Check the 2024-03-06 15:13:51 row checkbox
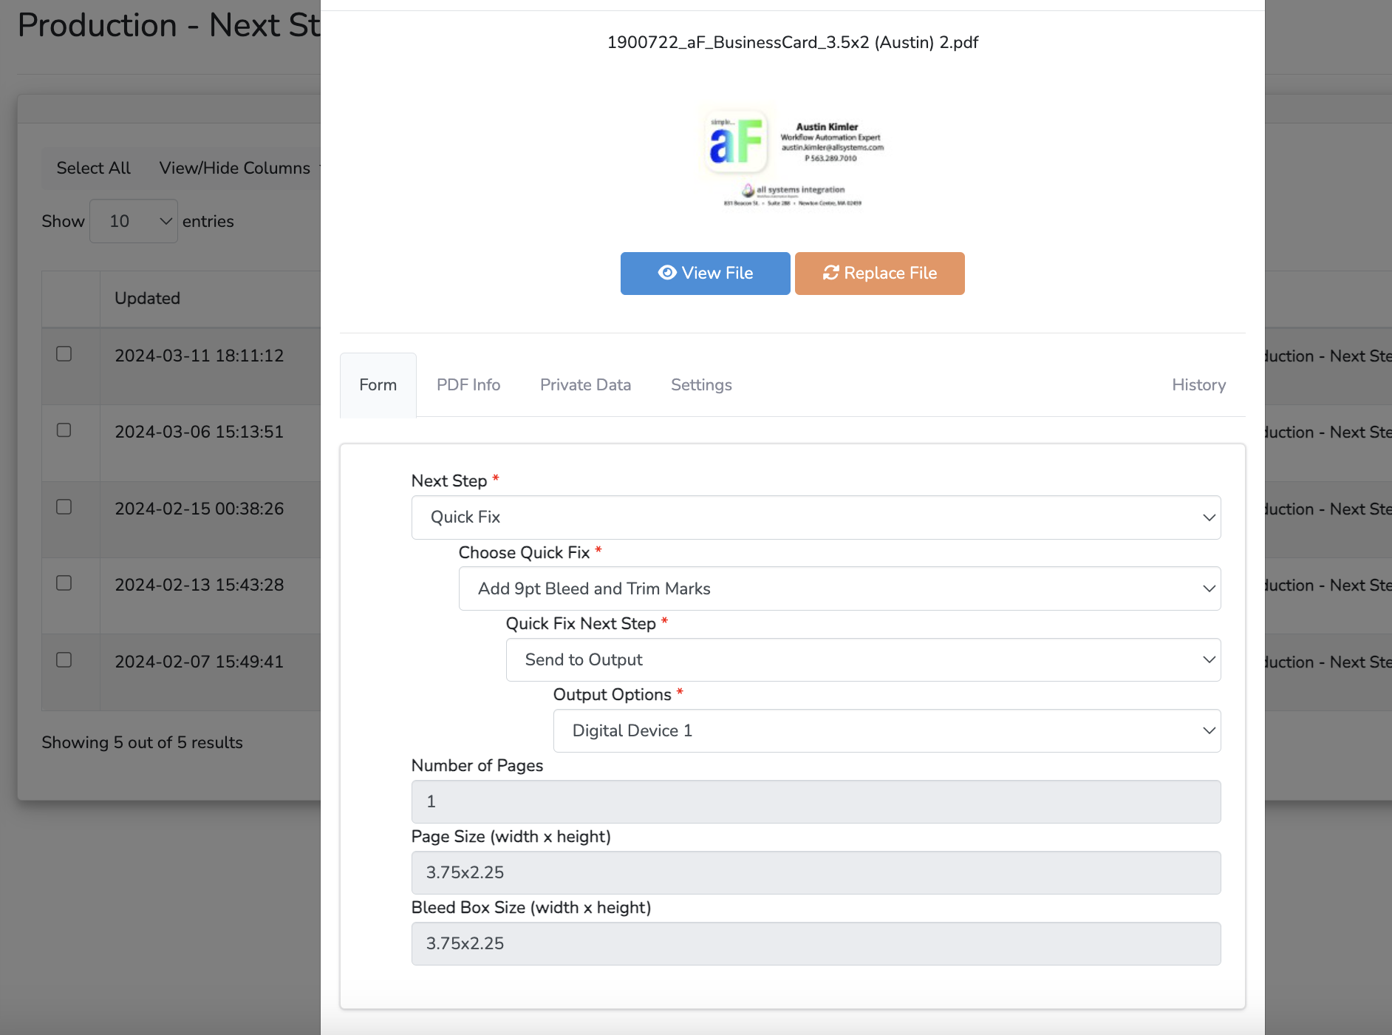The image size is (1392, 1035). pyautogui.click(x=64, y=430)
